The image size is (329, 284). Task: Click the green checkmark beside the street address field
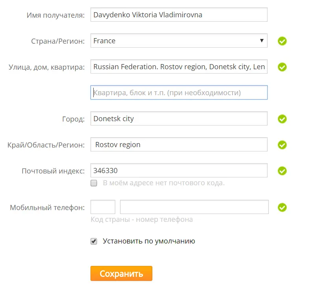[x=282, y=67]
